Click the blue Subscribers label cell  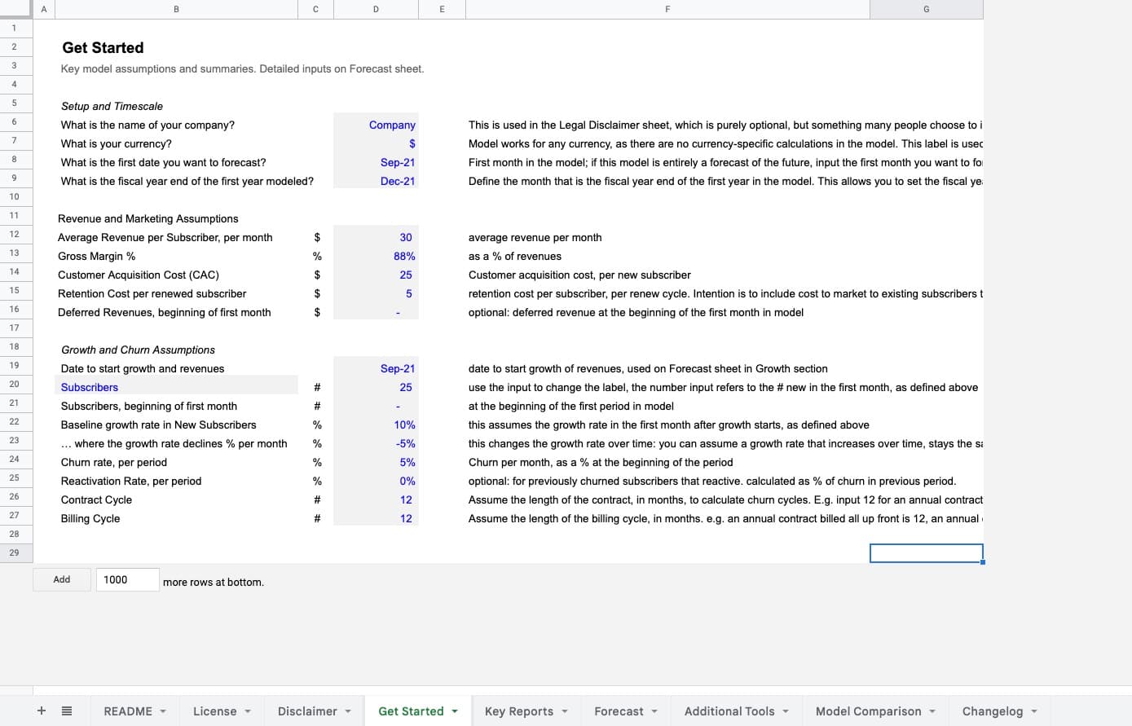[176, 387]
